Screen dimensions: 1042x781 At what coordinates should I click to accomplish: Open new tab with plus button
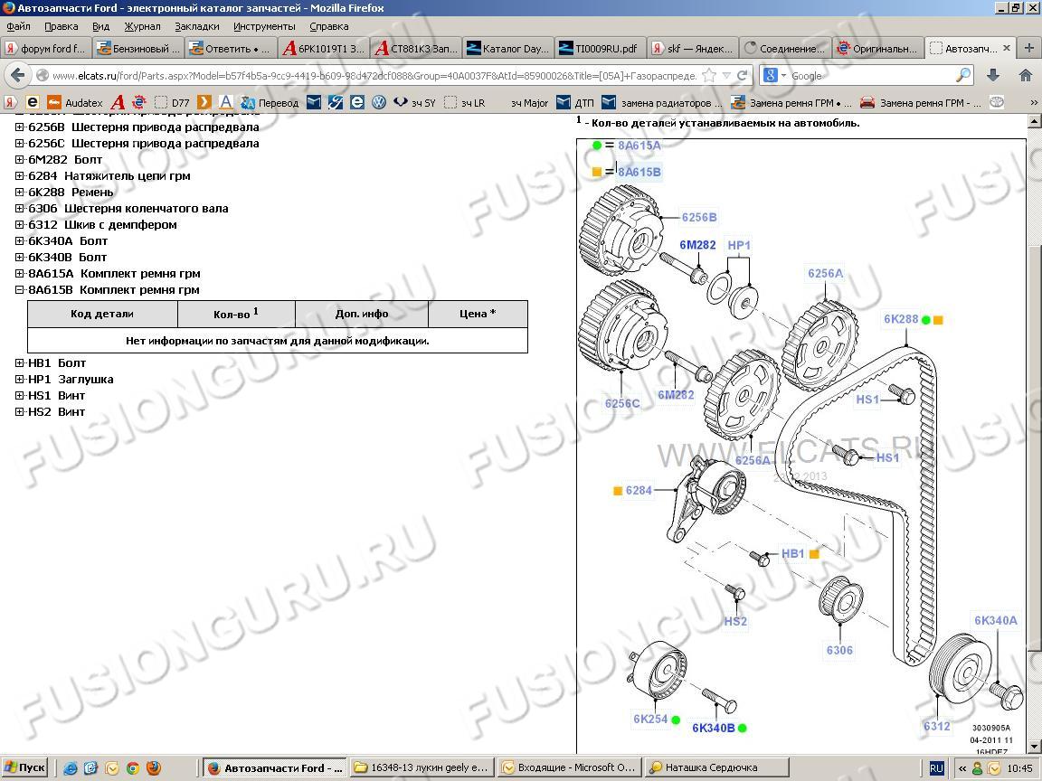coord(1028,48)
